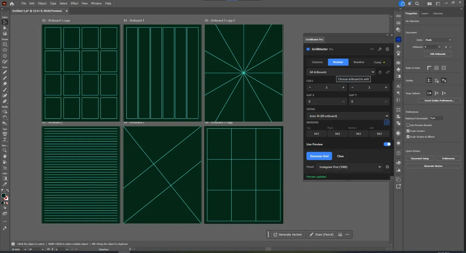The image size is (466, 253).
Task: Open the zoom level dropdown in status bar
Action: 25,250
